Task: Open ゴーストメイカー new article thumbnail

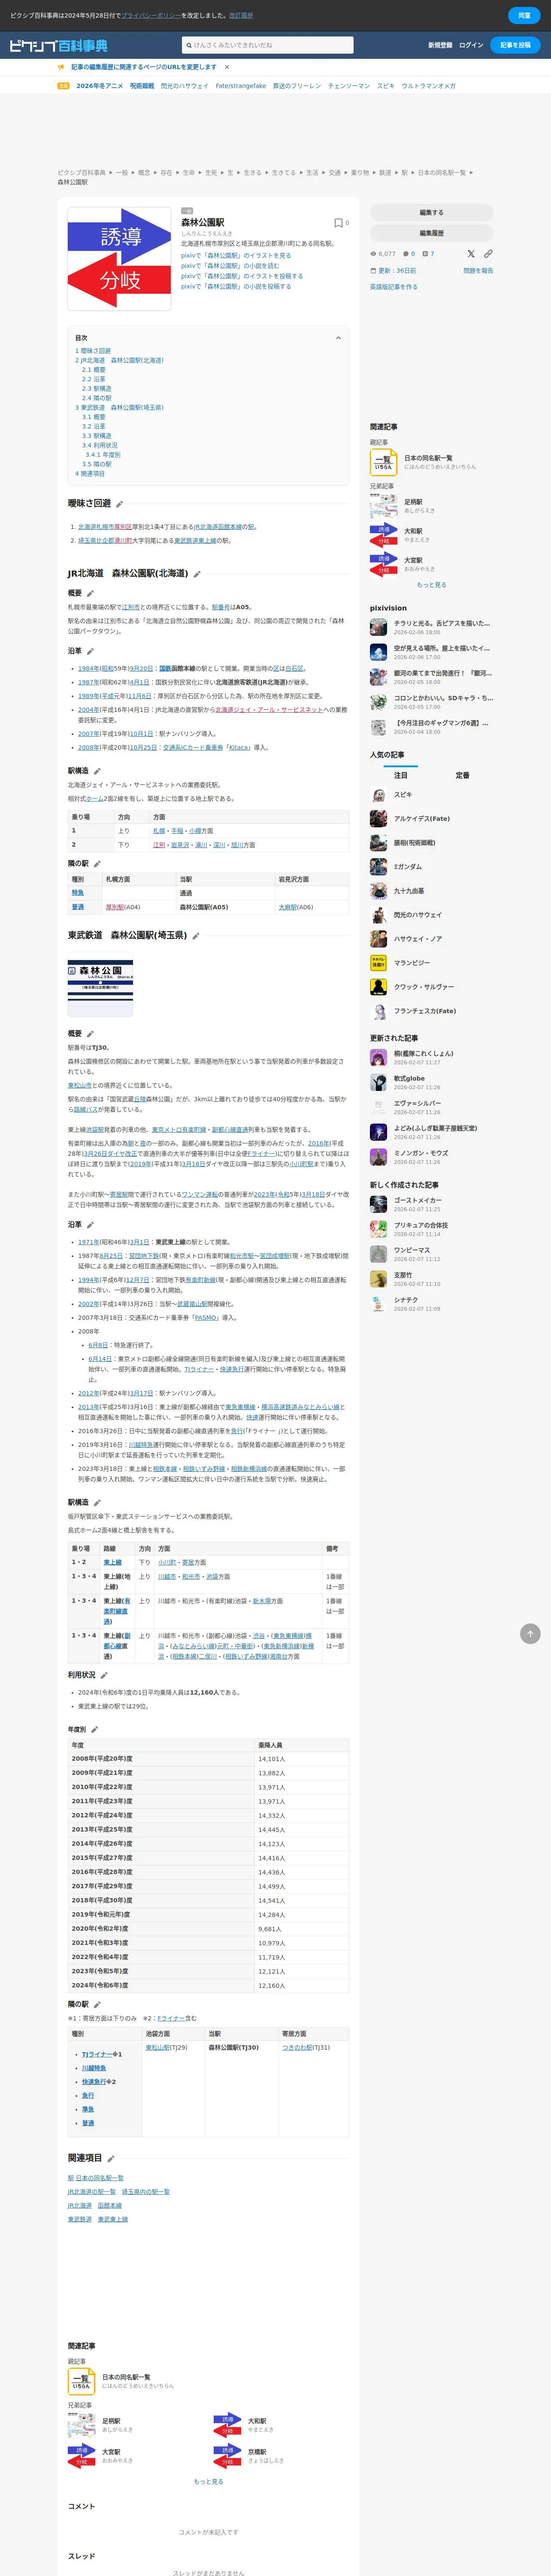Action: (378, 1204)
